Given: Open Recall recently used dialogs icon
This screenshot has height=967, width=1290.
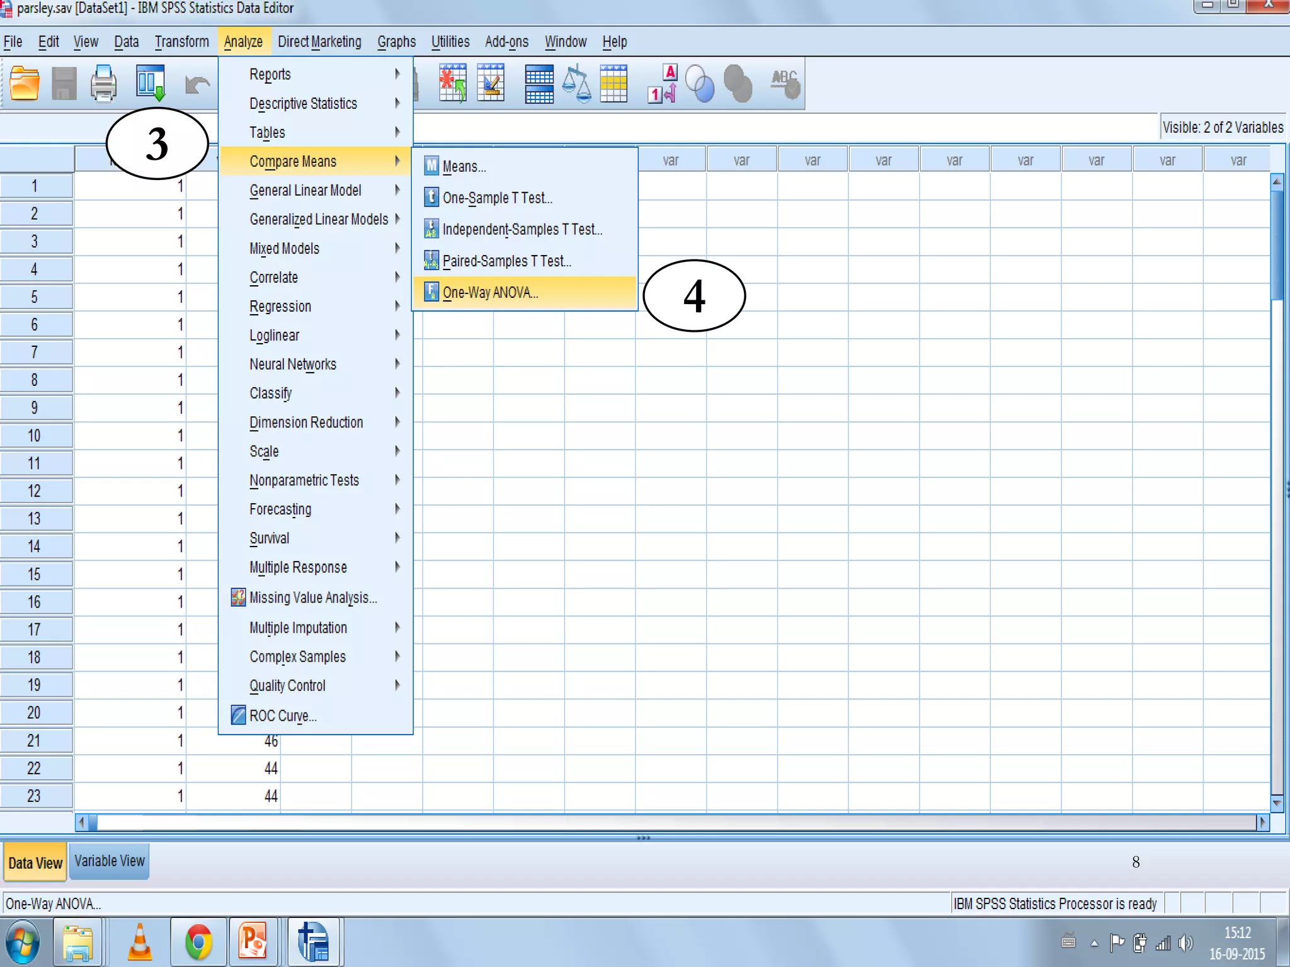Looking at the screenshot, I should [x=150, y=83].
